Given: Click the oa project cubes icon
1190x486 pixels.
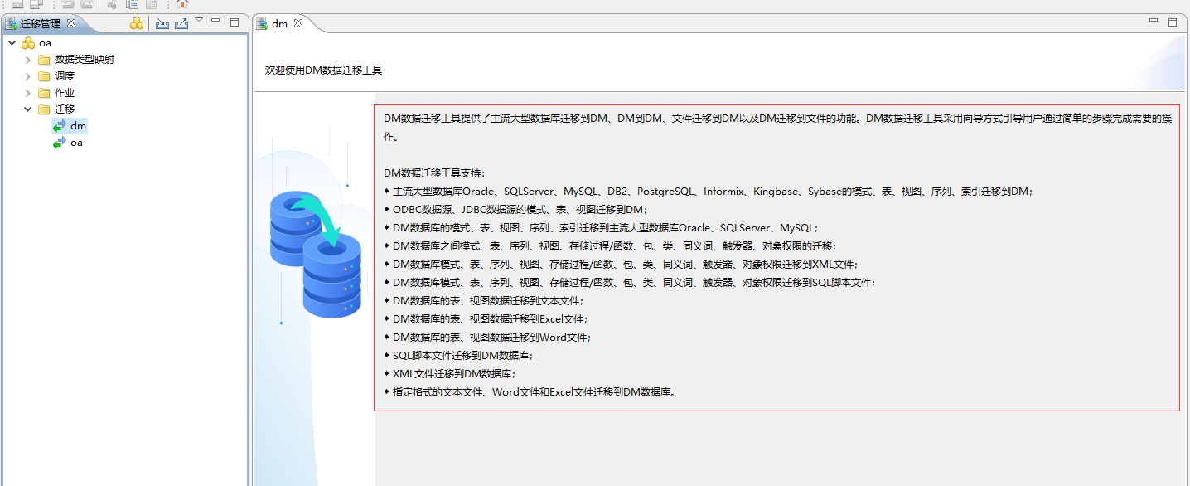Looking at the screenshot, I should pyautogui.click(x=28, y=43).
